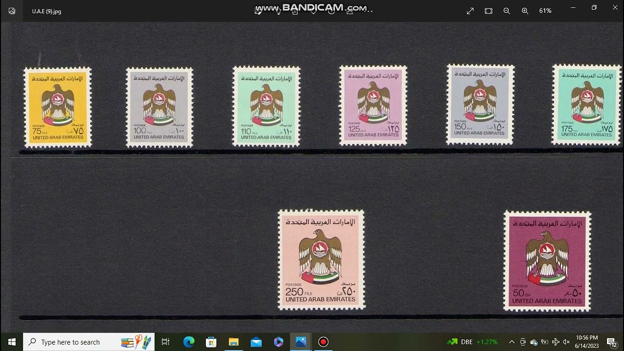Zoom in with the plus magnifier
This screenshot has height=351, width=624.
[525, 11]
